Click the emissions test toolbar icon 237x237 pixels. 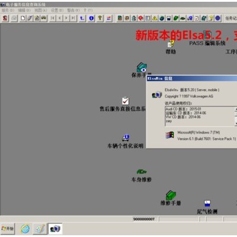(169, 18)
